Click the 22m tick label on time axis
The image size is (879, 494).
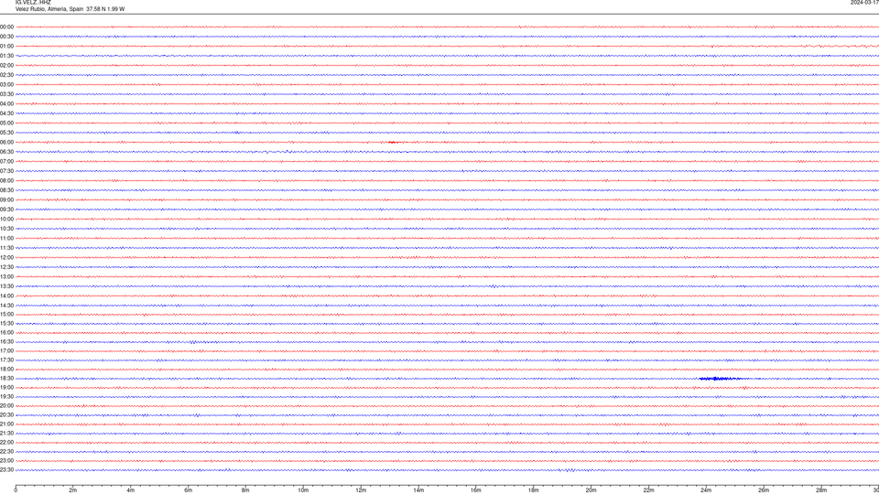pos(648,490)
